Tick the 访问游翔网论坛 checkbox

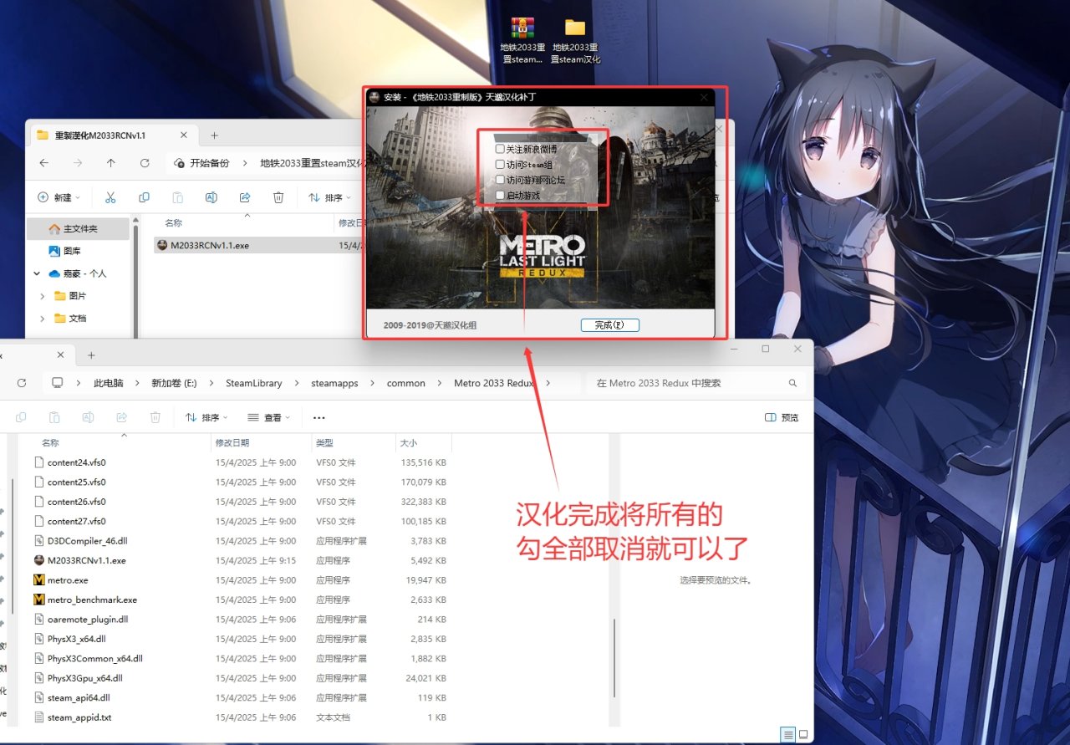point(500,180)
